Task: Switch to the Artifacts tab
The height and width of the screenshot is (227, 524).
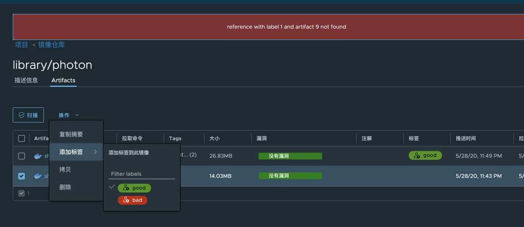Action: pyautogui.click(x=63, y=80)
